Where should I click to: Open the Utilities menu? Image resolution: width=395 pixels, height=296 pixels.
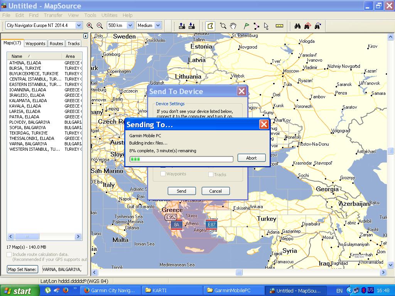109,15
